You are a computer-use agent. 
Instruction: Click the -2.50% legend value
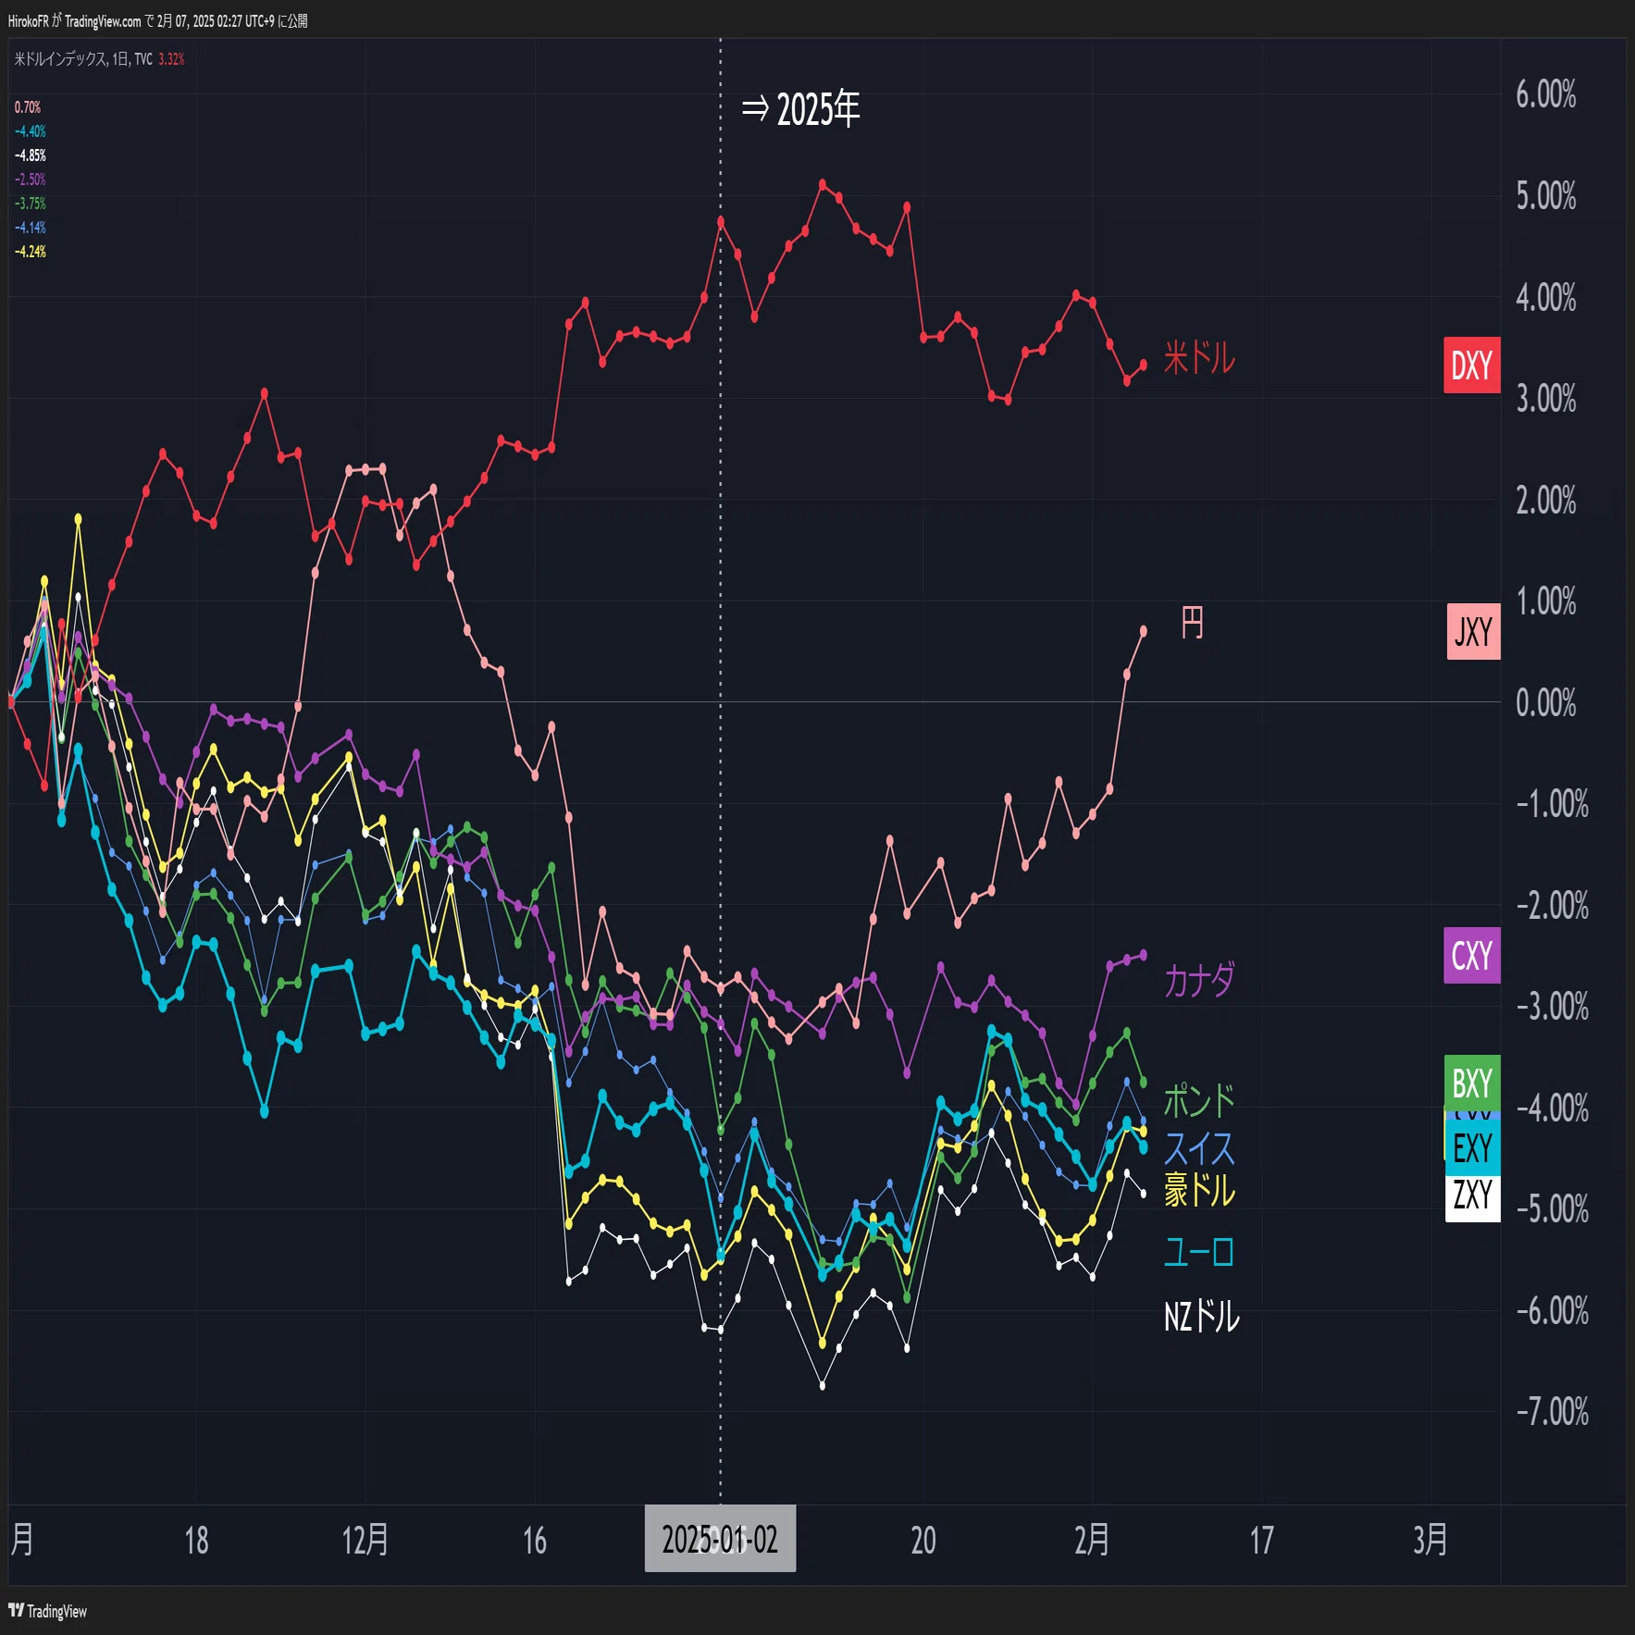(x=30, y=180)
